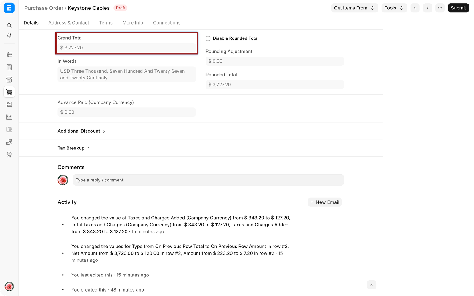
Task: Click the Draft status badge
Action: [x=120, y=8]
